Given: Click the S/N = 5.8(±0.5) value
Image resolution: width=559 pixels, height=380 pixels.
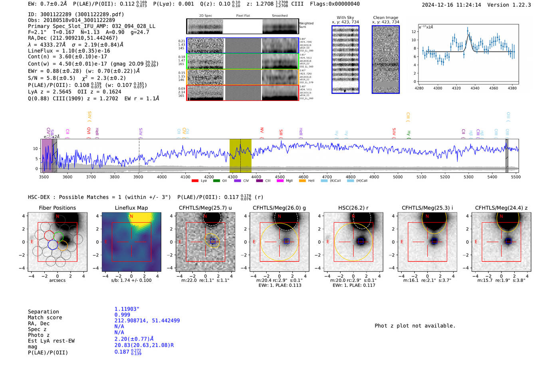Looking at the screenshot, I should 52,78.
